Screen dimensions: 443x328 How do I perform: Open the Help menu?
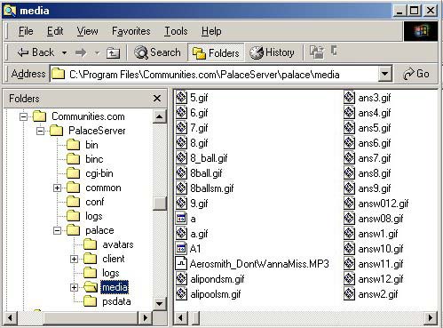(x=211, y=31)
